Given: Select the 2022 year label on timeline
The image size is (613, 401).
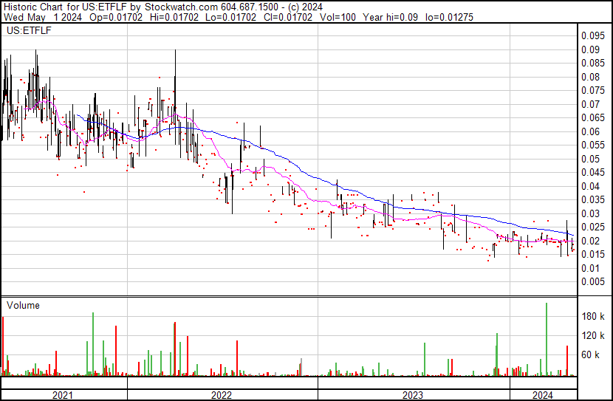Looking at the screenshot, I should pyautogui.click(x=221, y=395).
